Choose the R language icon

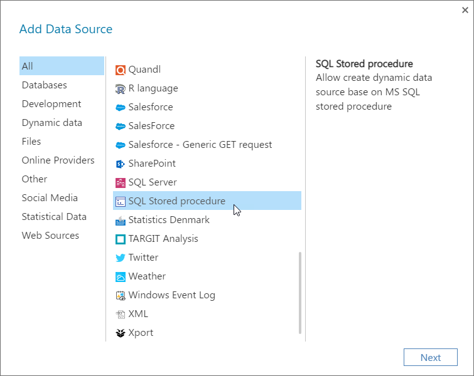(121, 89)
